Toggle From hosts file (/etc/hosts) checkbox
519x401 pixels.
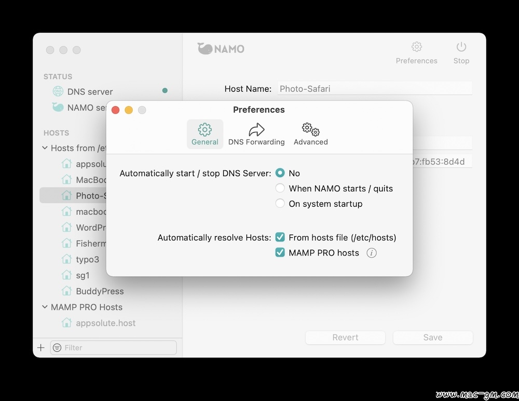click(280, 237)
